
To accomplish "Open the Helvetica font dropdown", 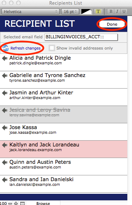I will [30, 12].
